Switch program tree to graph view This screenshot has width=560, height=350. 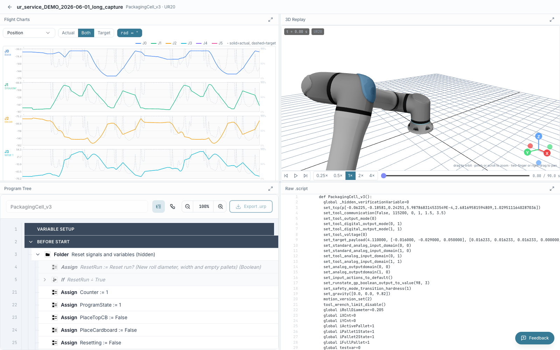(x=173, y=206)
